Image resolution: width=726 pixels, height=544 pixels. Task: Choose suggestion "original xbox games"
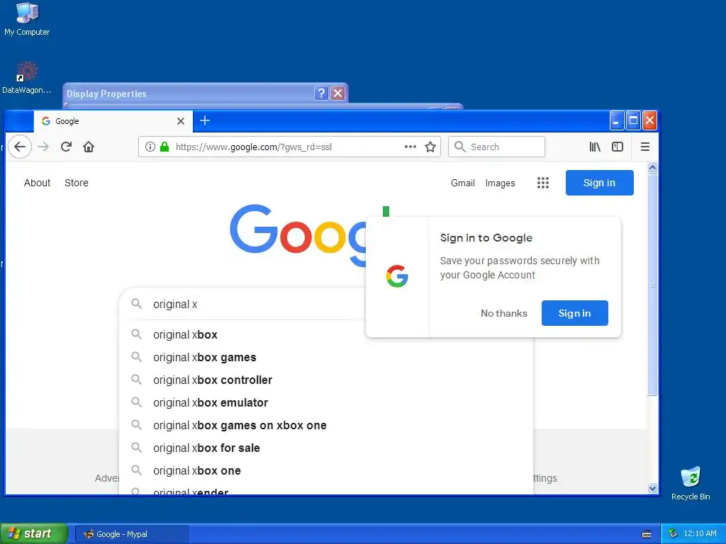[x=326, y=357]
